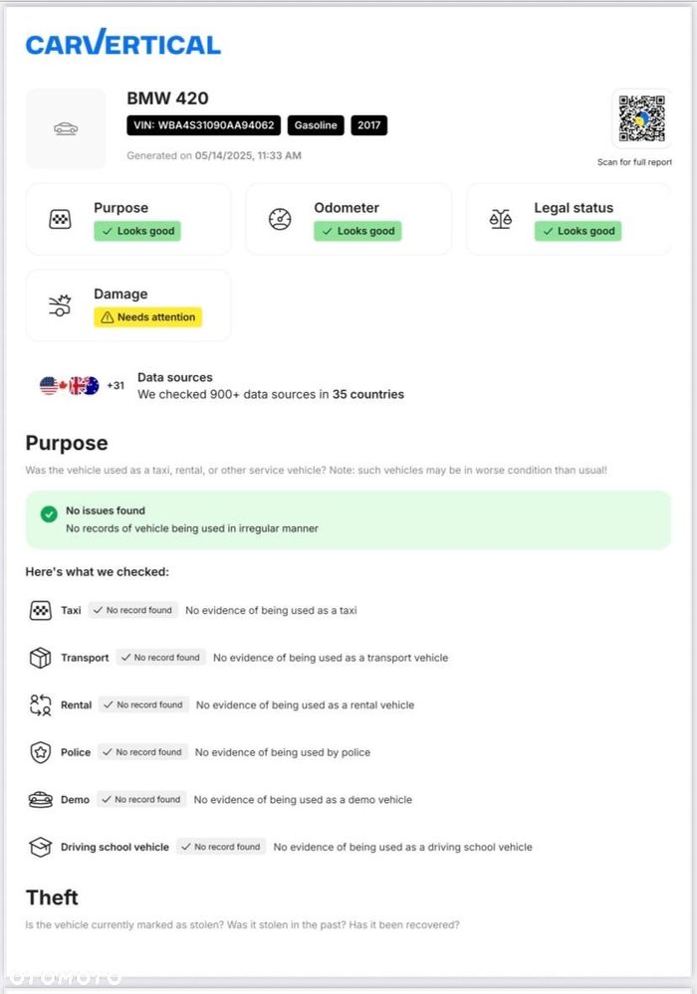Viewport: 697px width, 994px height.
Task: Click the Gasoline fuel badge
Action: [x=316, y=125]
